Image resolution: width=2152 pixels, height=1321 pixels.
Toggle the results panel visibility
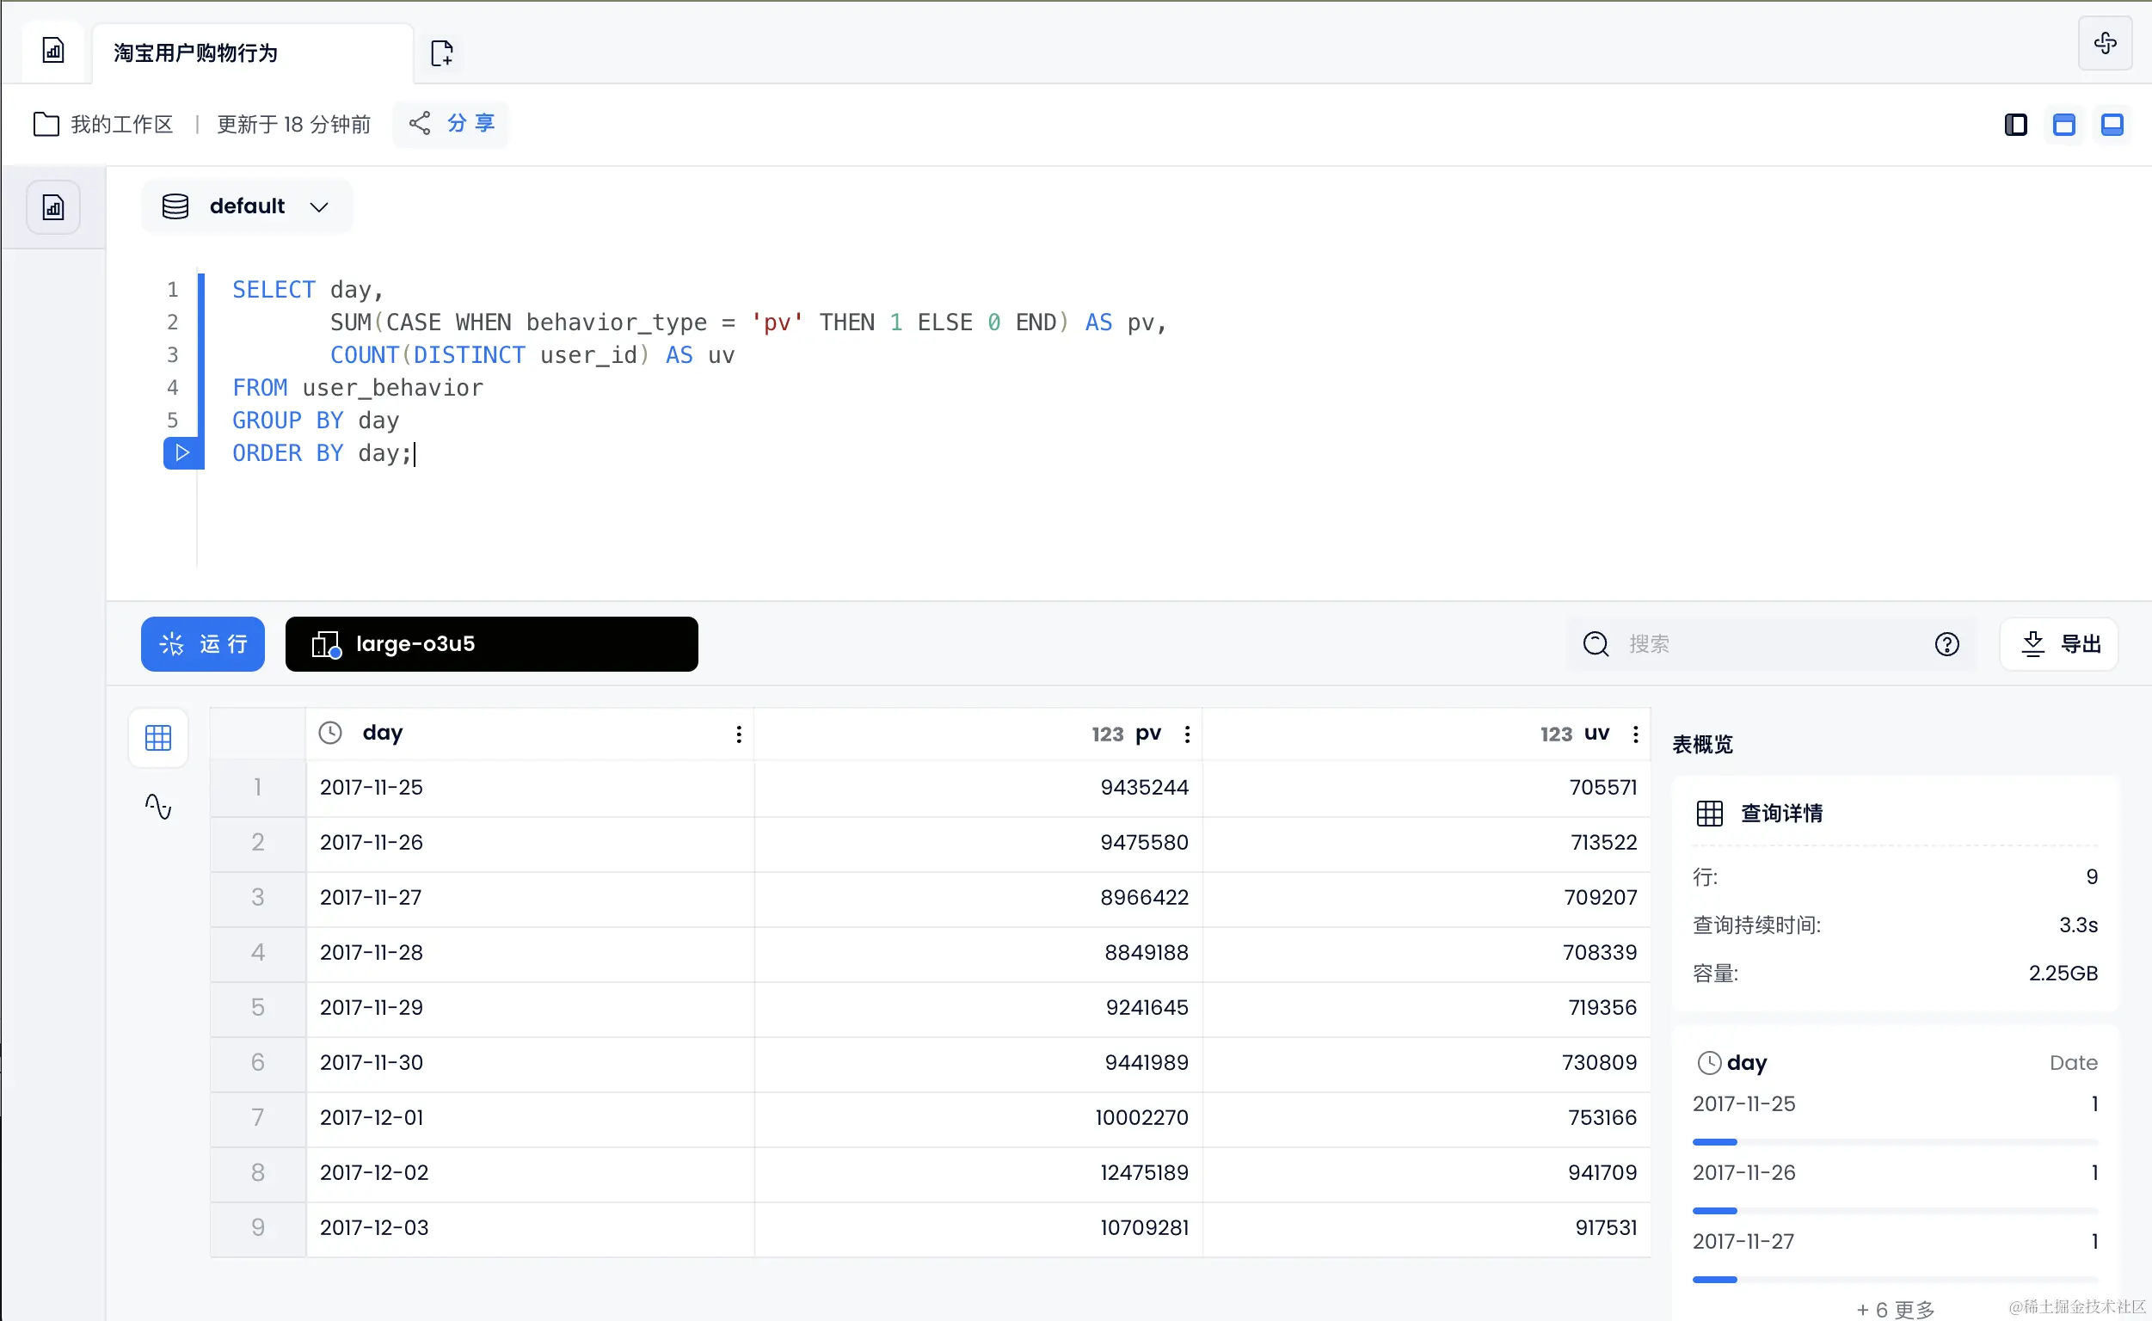click(2111, 125)
